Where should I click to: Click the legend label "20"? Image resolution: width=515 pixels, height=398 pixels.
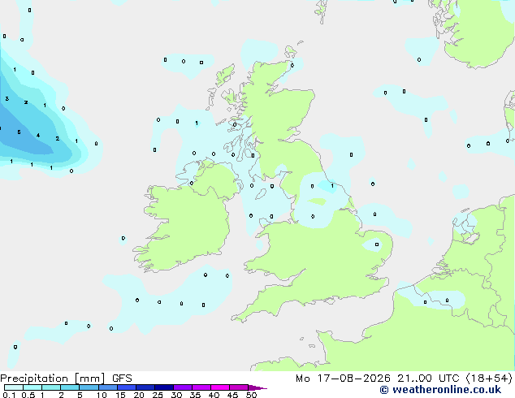pos(139,395)
